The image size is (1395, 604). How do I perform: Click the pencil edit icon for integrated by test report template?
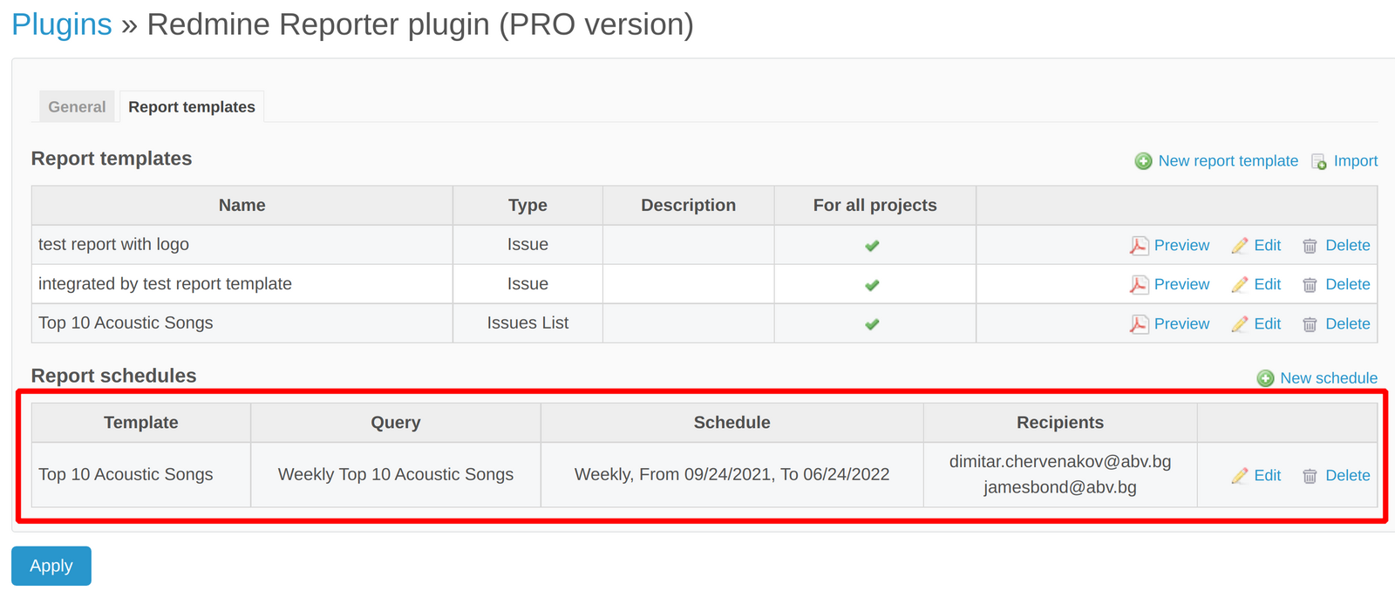[x=1240, y=285]
